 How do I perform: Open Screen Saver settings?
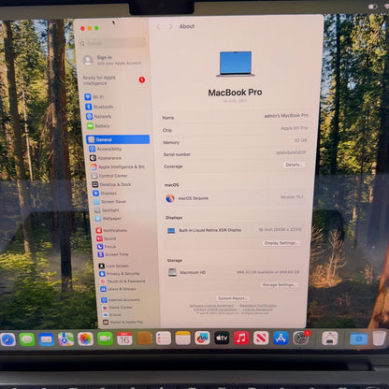click(110, 202)
